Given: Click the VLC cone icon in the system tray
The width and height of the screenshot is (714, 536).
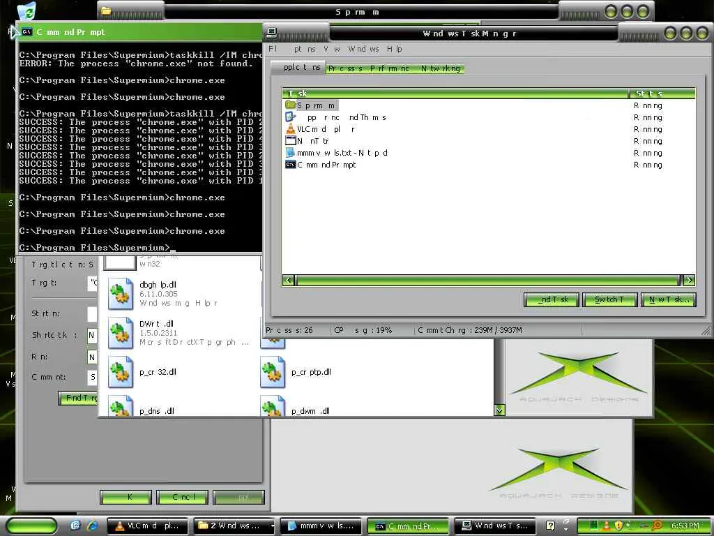Looking at the screenshot, I should tap(607, 526).
